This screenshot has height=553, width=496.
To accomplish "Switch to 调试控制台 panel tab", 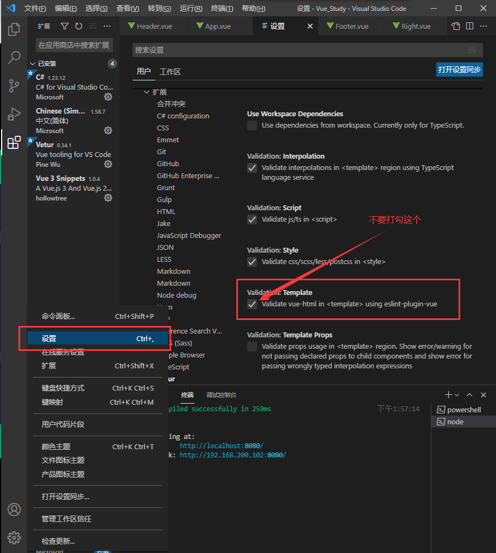I will tap(221, 395).
